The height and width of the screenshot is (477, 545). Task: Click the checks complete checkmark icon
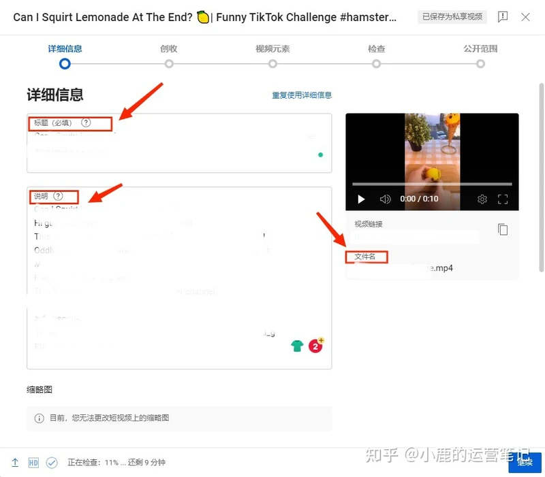52,463
